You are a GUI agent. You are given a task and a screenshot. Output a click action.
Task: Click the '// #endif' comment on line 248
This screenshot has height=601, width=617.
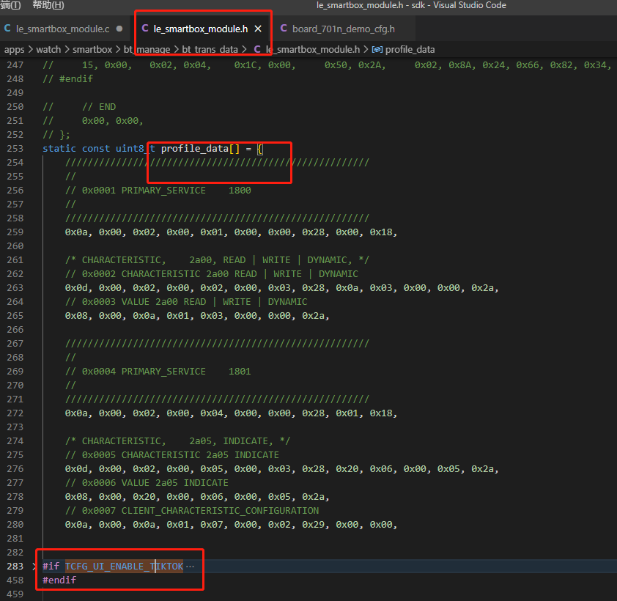(67, 79)
